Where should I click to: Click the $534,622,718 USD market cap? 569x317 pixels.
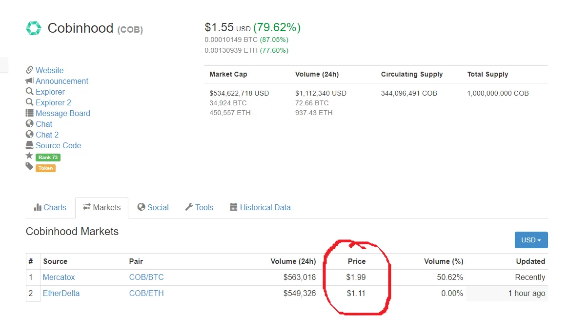point(239,93)
